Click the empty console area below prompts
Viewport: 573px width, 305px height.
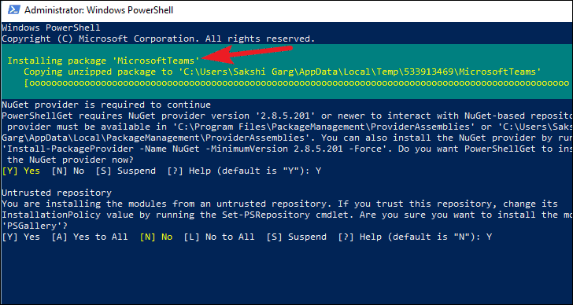(x=286, y=272)
